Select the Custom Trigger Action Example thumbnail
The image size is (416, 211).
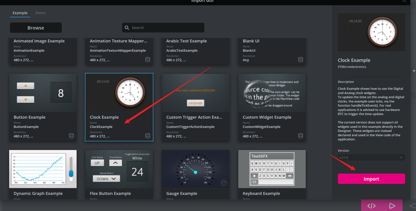[x=196, y=93]
